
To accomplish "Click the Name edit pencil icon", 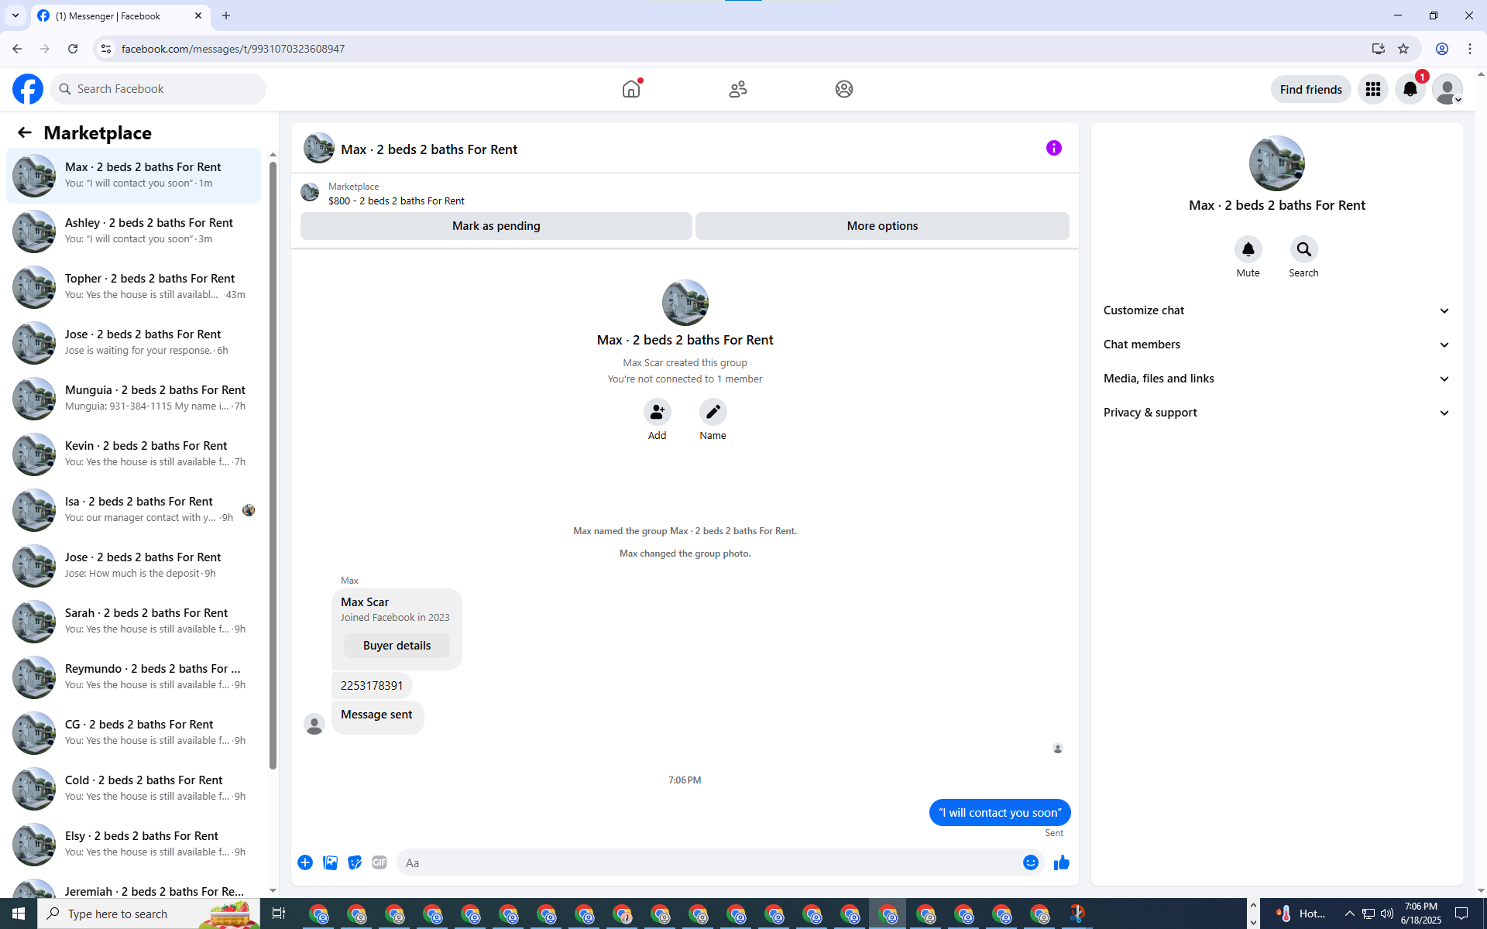I will coord(713,412).
